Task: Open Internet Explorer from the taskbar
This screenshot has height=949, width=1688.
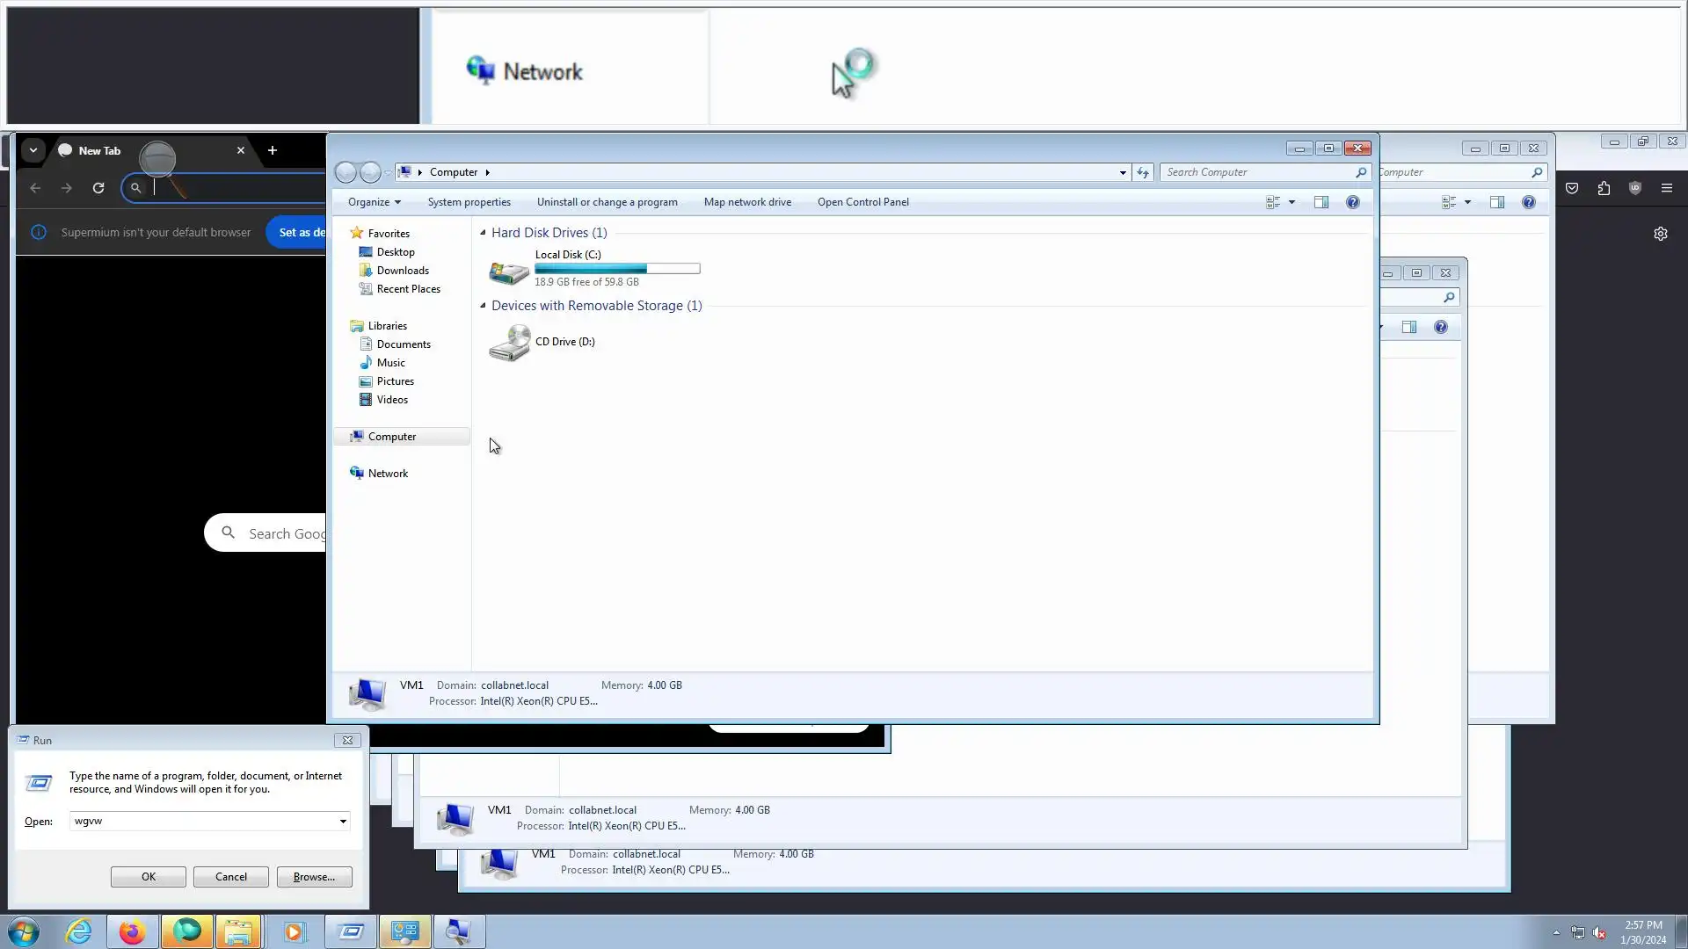Action: (x=79, y=931)
